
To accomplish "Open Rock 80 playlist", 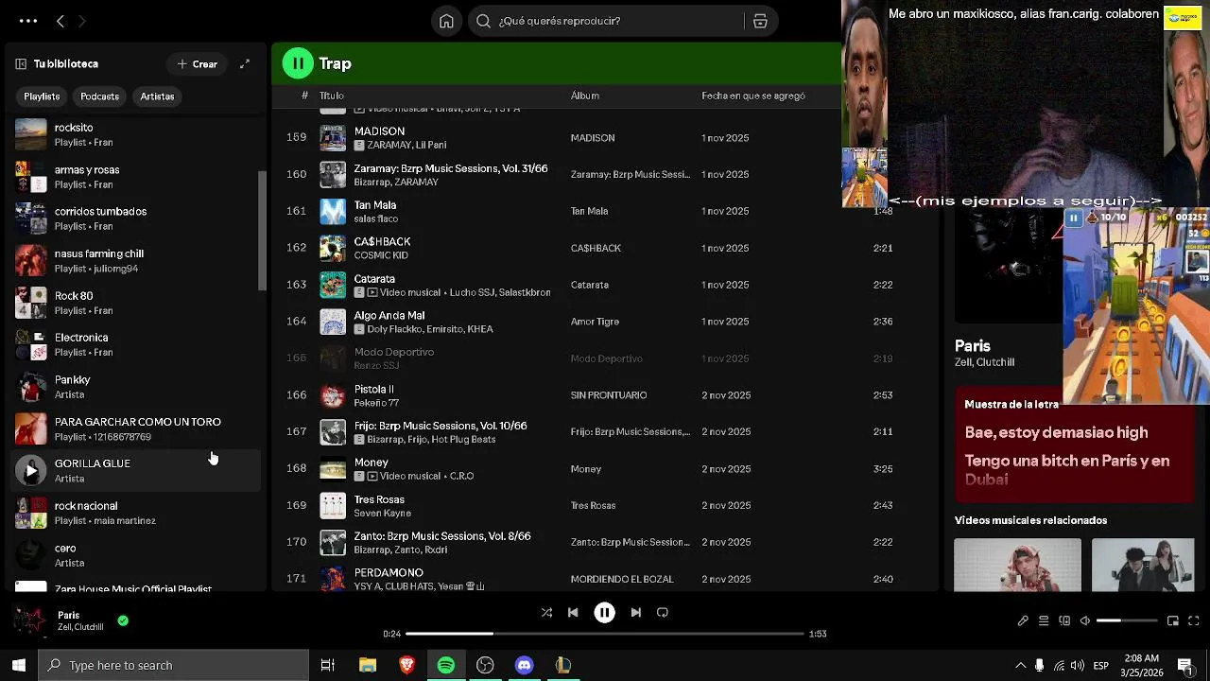I will tap(136, 303).
